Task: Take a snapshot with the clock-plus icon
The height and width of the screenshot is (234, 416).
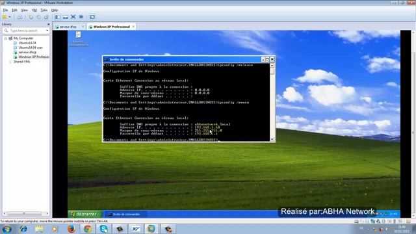Action: (x=31, y=17)
